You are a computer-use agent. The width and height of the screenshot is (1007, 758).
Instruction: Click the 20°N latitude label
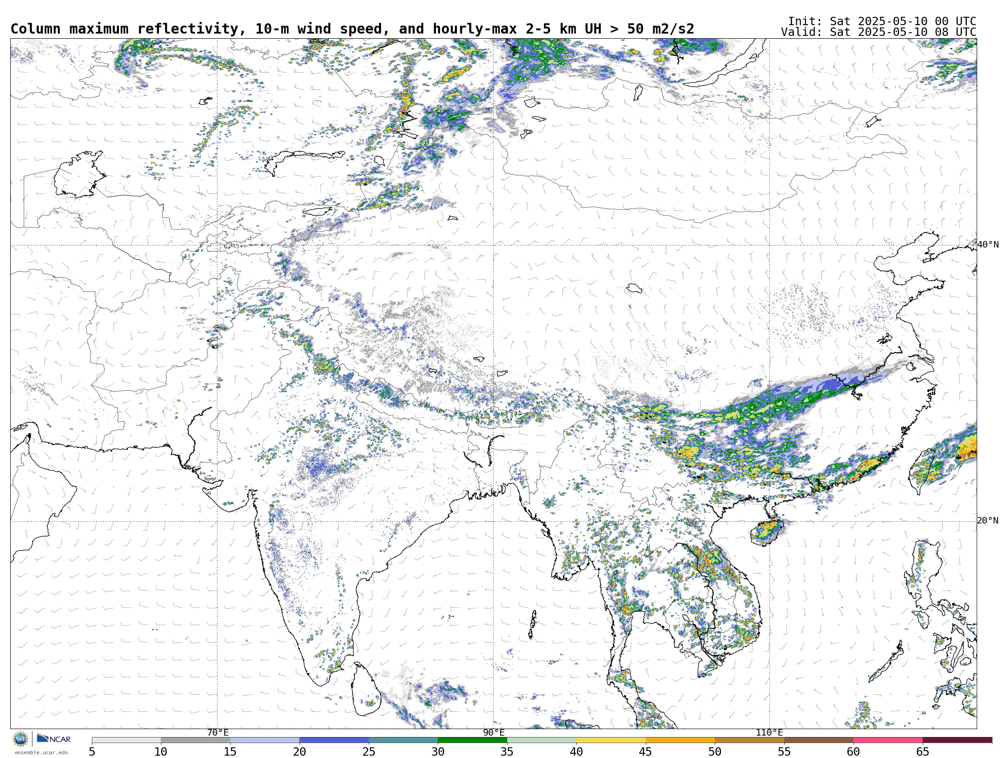(988, 521)
